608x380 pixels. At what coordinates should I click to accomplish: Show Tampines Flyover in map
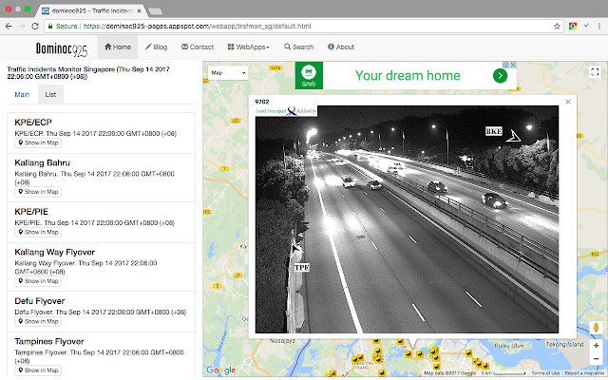click(x=38, y=370)
